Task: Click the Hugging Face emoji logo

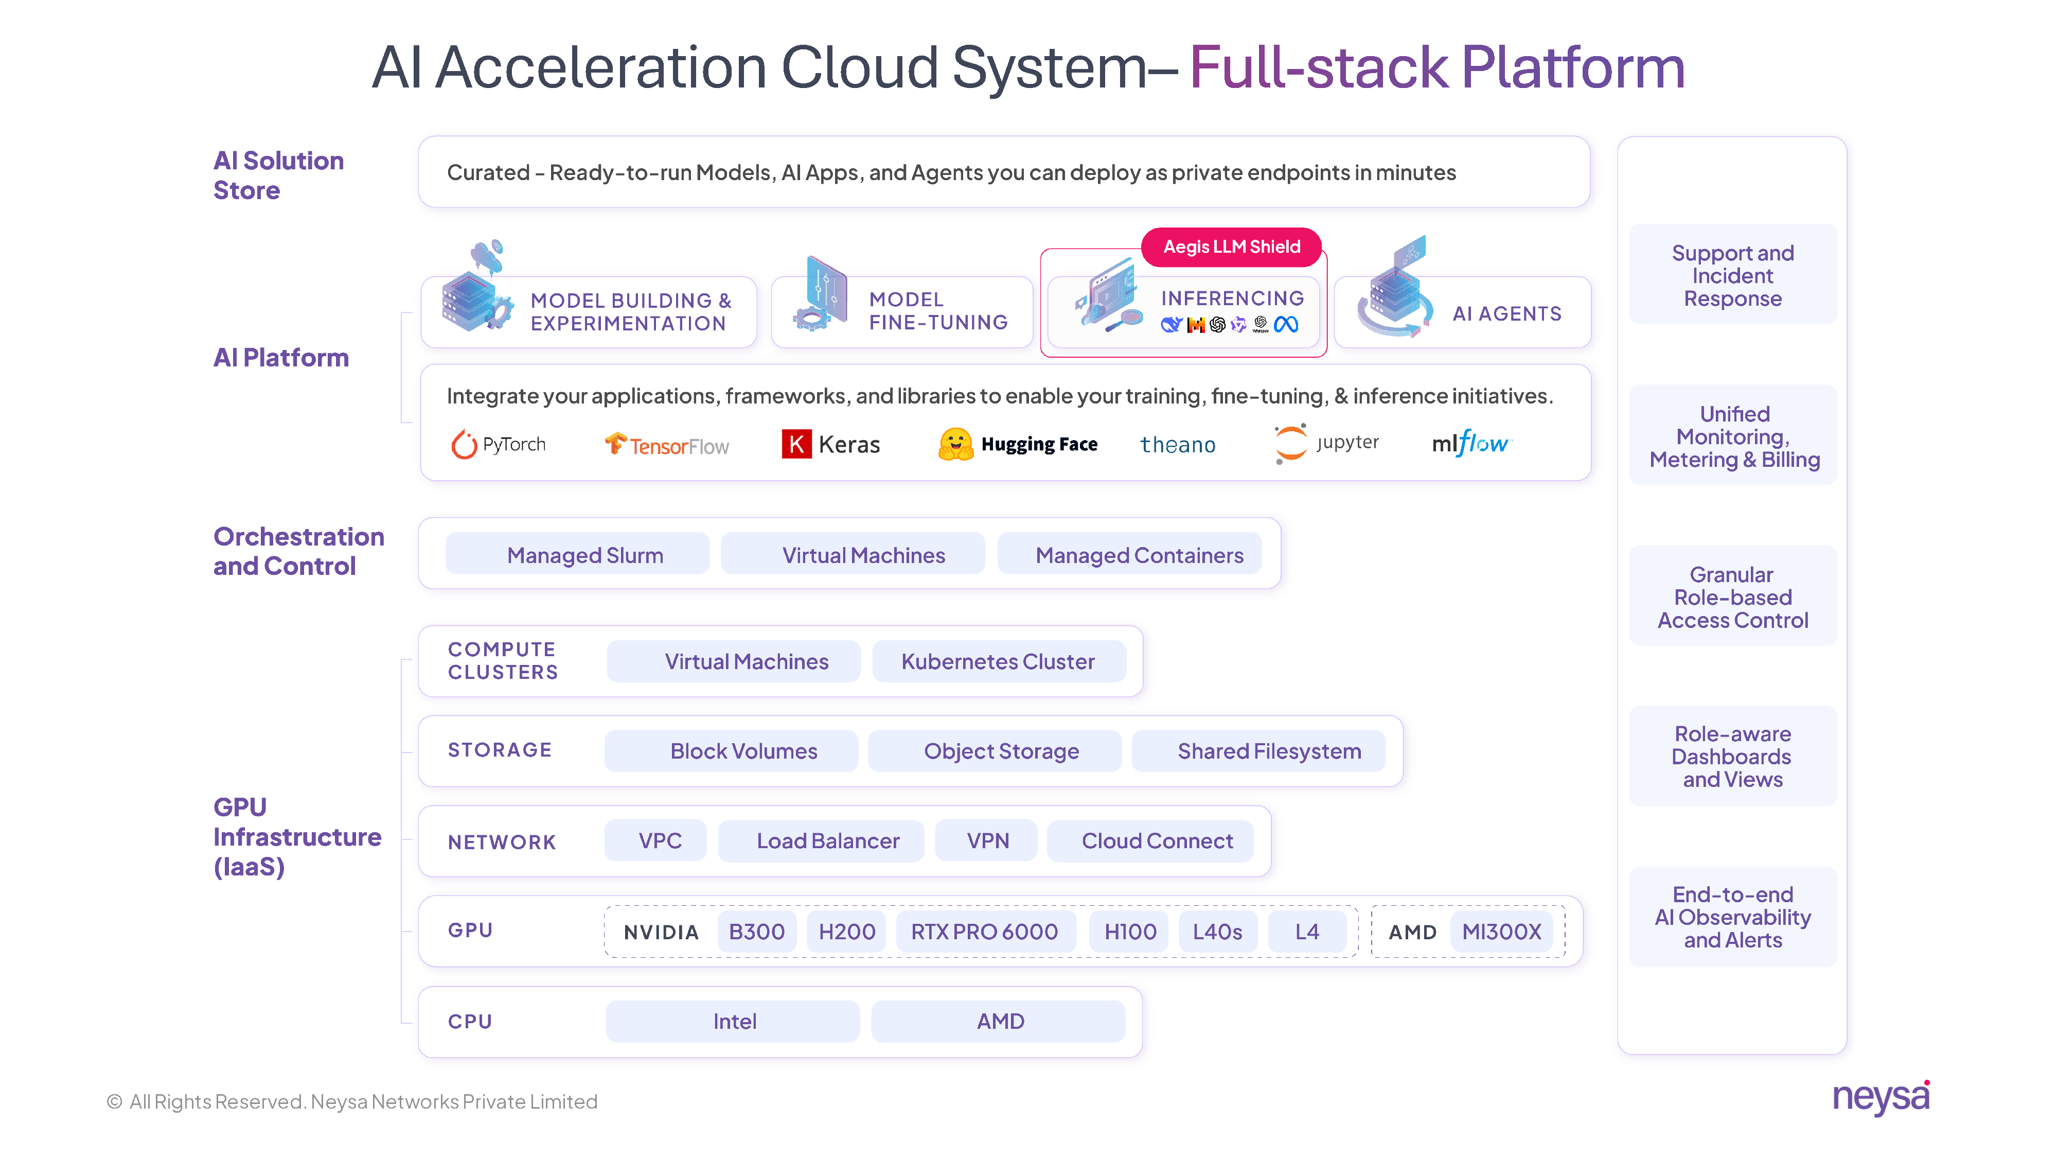Action: click(x=955, y=444)
